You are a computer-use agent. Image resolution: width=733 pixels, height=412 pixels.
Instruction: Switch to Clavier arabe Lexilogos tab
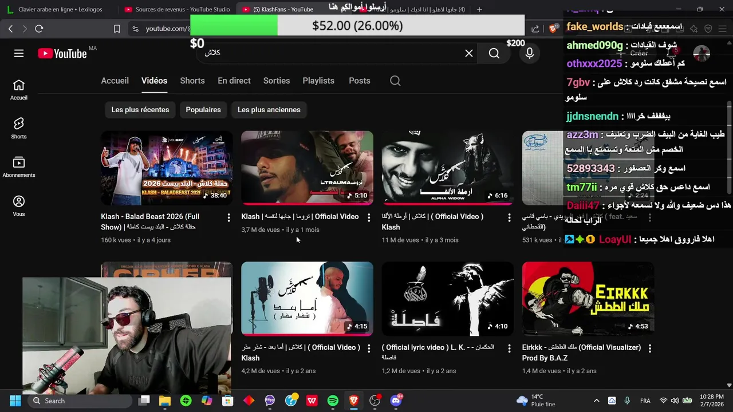point(60,9)
